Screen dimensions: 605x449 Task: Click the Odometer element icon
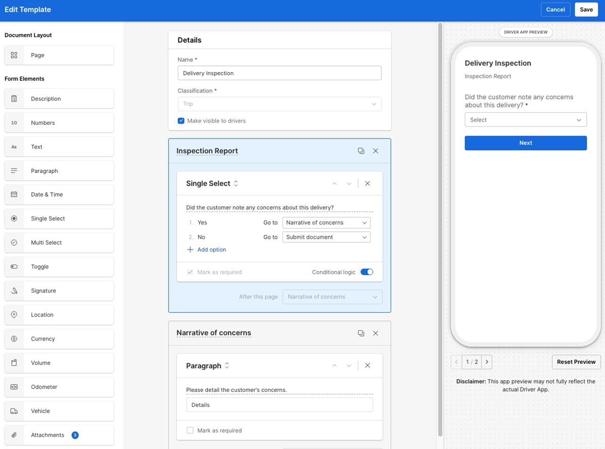(x=14, y=387)
